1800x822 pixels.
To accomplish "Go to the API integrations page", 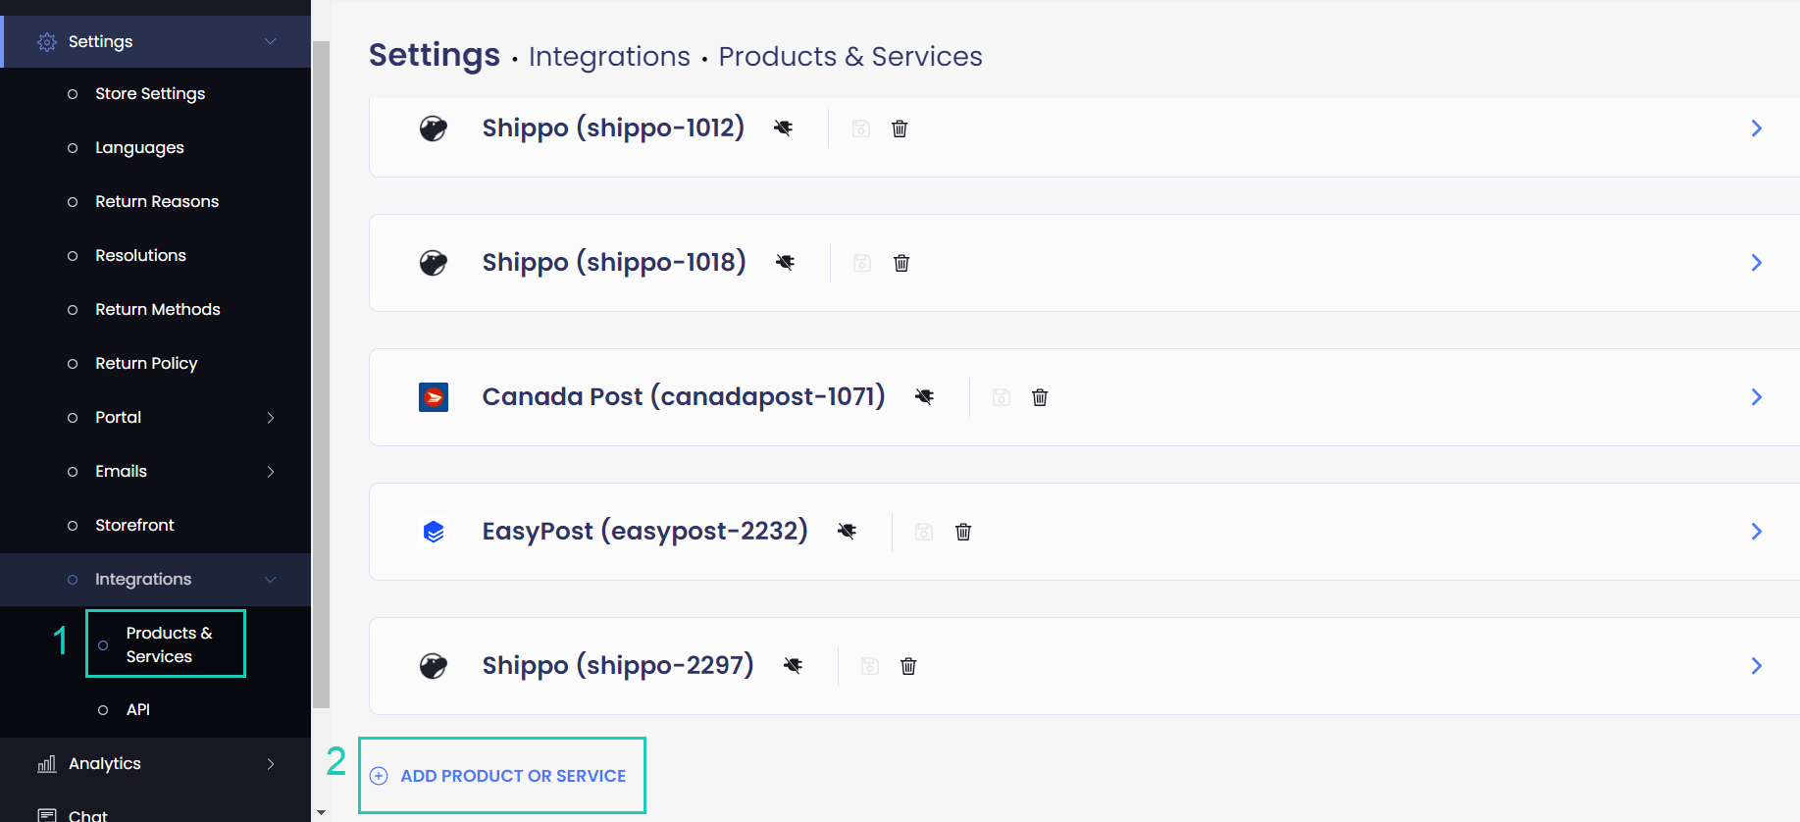I will 137,710.
